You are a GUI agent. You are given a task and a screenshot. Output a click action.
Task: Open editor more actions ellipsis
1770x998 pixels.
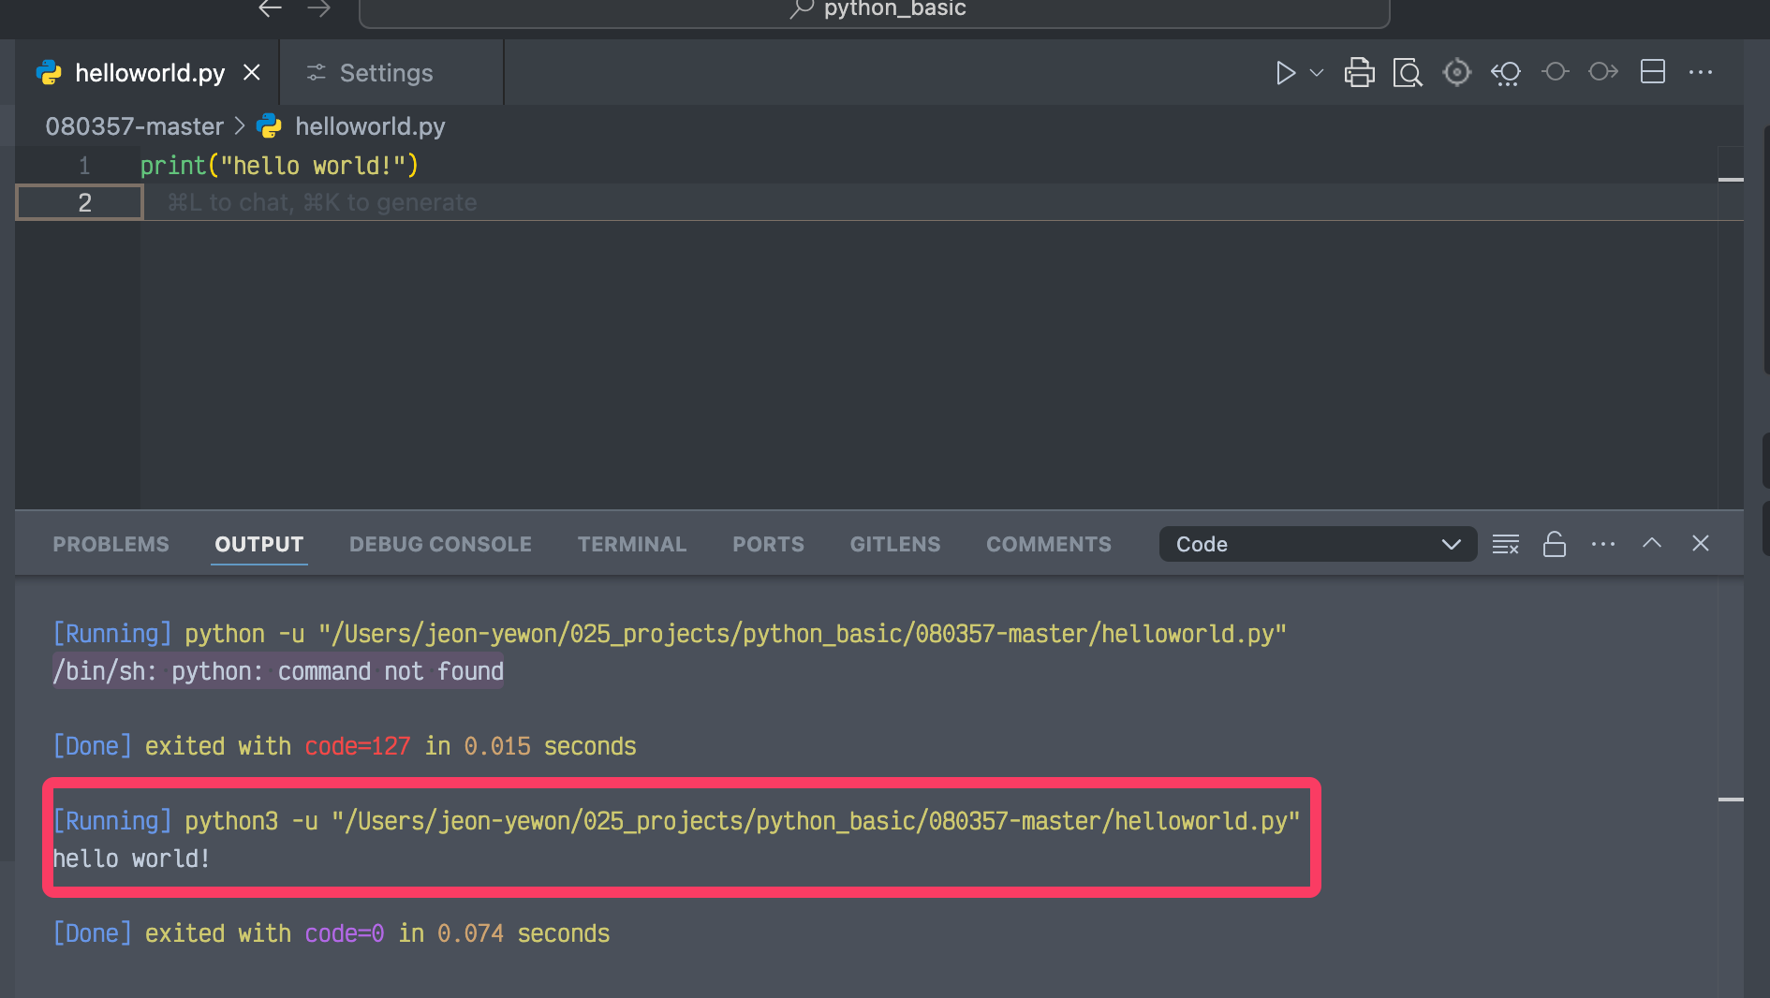tap(1701, 72)
